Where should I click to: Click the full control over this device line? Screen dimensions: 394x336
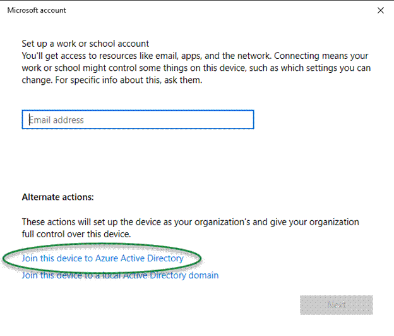(x=76, y=234)
